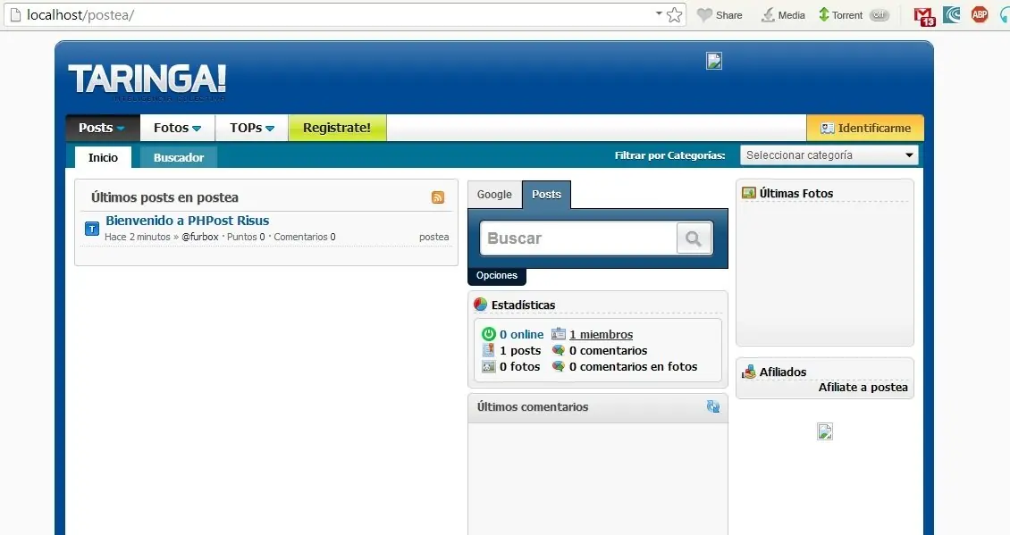Click the 0 fotos statistic text
Image resolution: width=1010 pixels, height=535 pixels.
[x=520, y=366]
